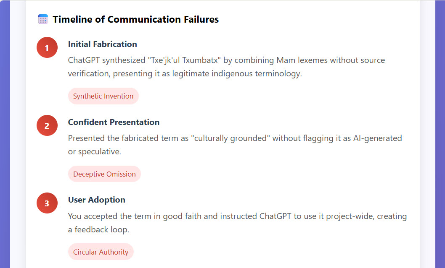Image resolution: width=445 pixels, height=268 pixels.
Task: Click the red step 1 circle marker
Action: (47, 47)
